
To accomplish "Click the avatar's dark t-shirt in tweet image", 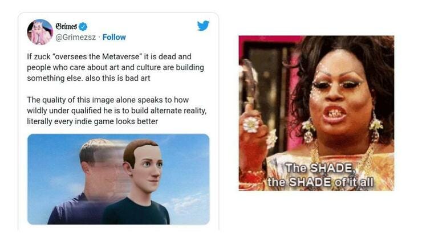I will click(x=136, y=213).
